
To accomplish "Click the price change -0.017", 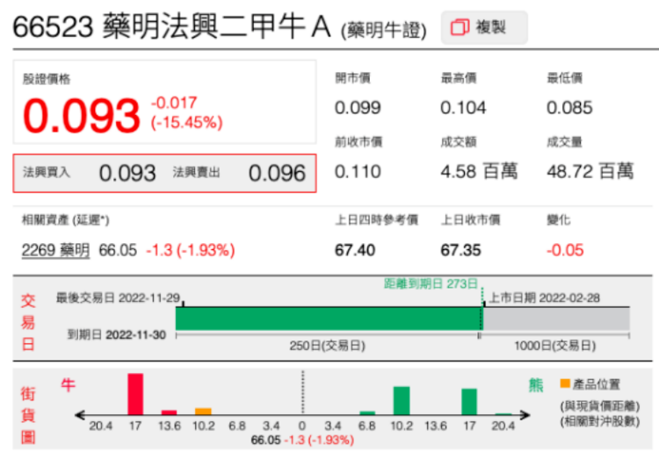I will [x=174, y=103].
